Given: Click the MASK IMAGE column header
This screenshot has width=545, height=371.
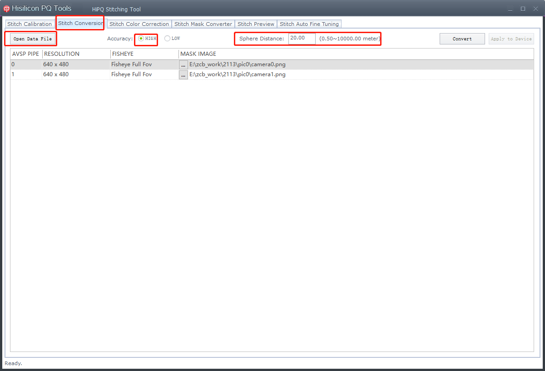Looking at the screenshot, I should coord(198,54).
